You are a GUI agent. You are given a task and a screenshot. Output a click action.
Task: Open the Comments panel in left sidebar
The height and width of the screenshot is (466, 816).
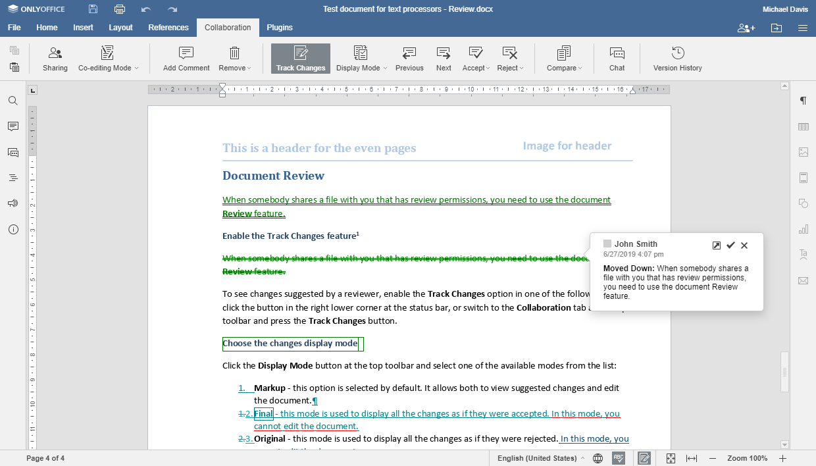(13, 126)
